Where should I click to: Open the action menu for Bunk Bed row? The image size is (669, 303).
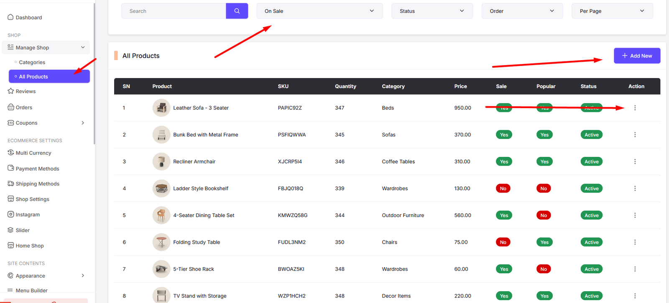point(635,135)
